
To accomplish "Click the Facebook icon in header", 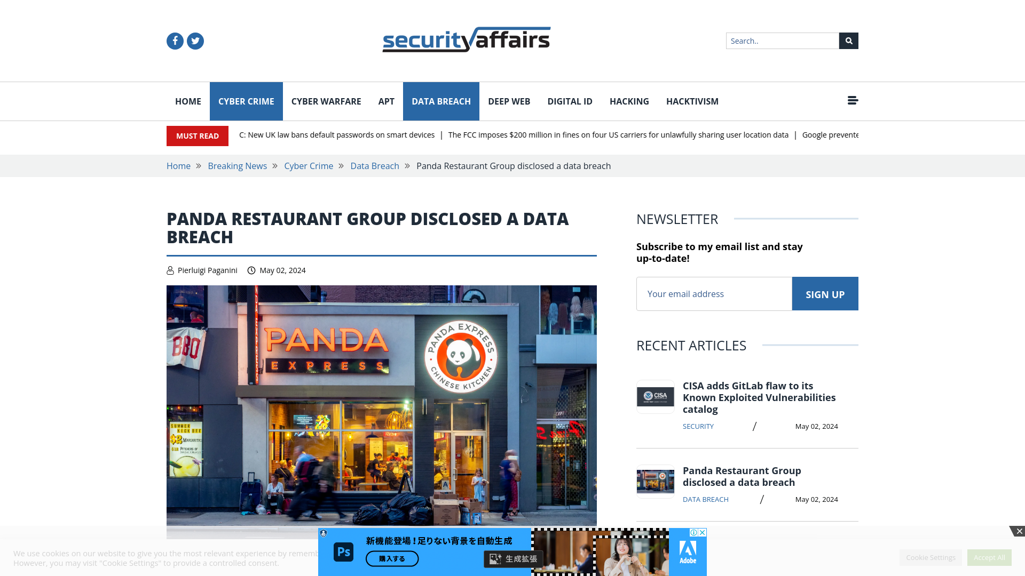I will pyautogui.click(x=175, y=41).
